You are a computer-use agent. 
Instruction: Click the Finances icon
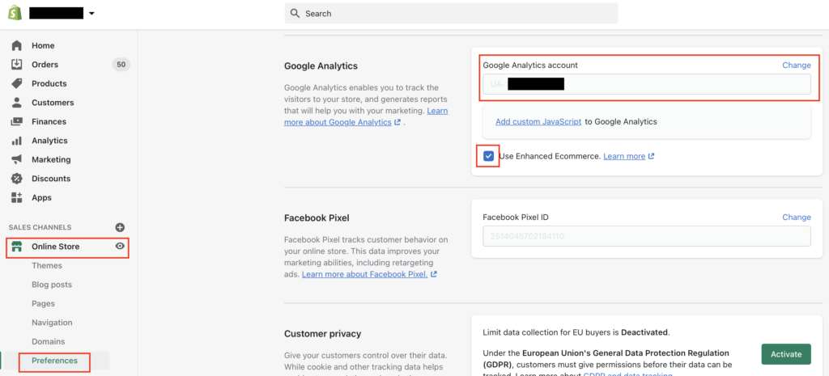pos(17,121)
